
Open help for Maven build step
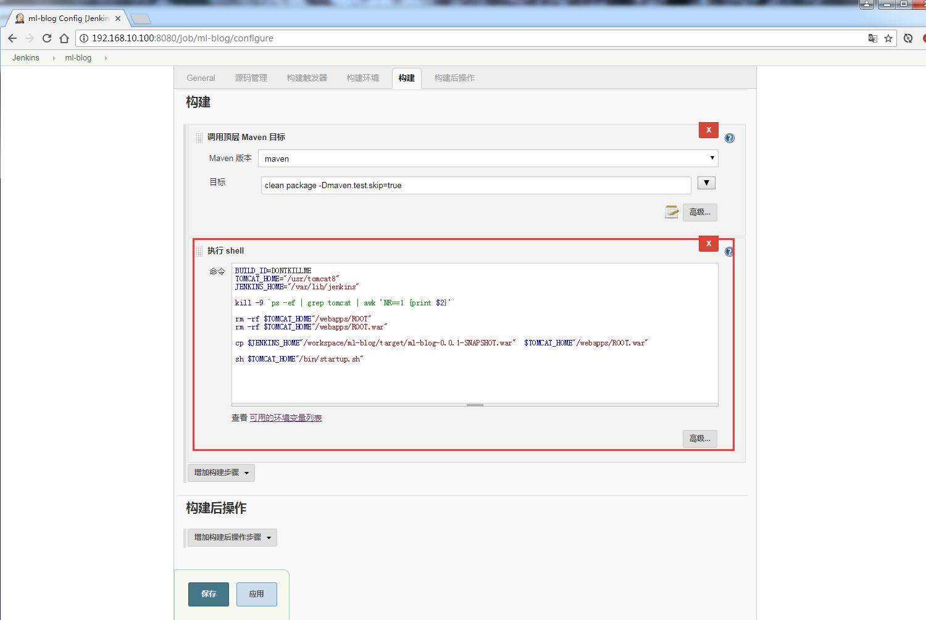(730, 138)
